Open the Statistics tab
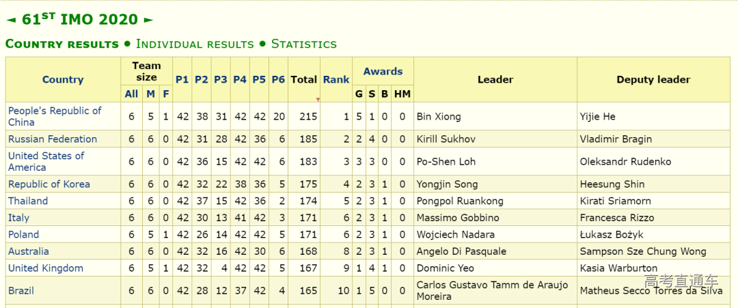The width and height of the screenshot is (738, 308). (x=303, y=44)
